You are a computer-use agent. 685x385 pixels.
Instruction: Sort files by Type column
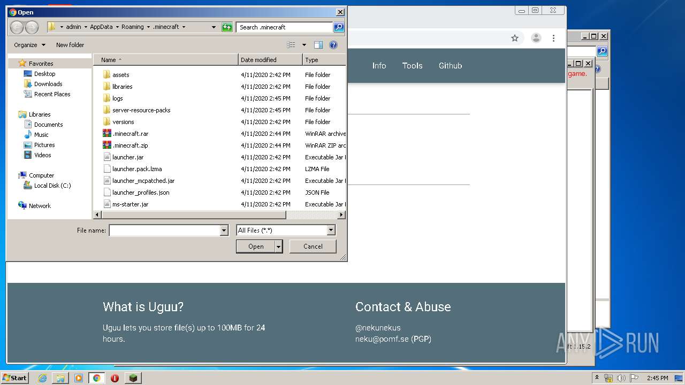pos(324,60)
